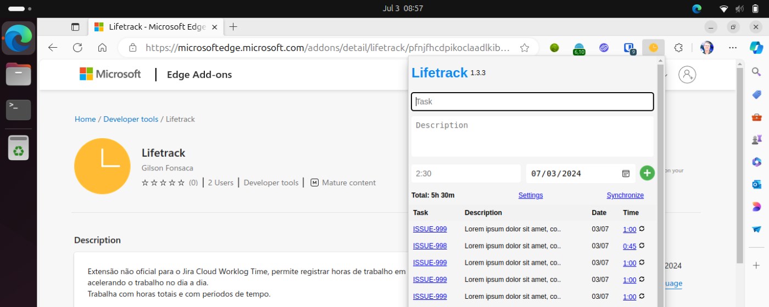Go to browser Home page
The width and height of the screenshot is (769, 307).
[x=102, y=48]
